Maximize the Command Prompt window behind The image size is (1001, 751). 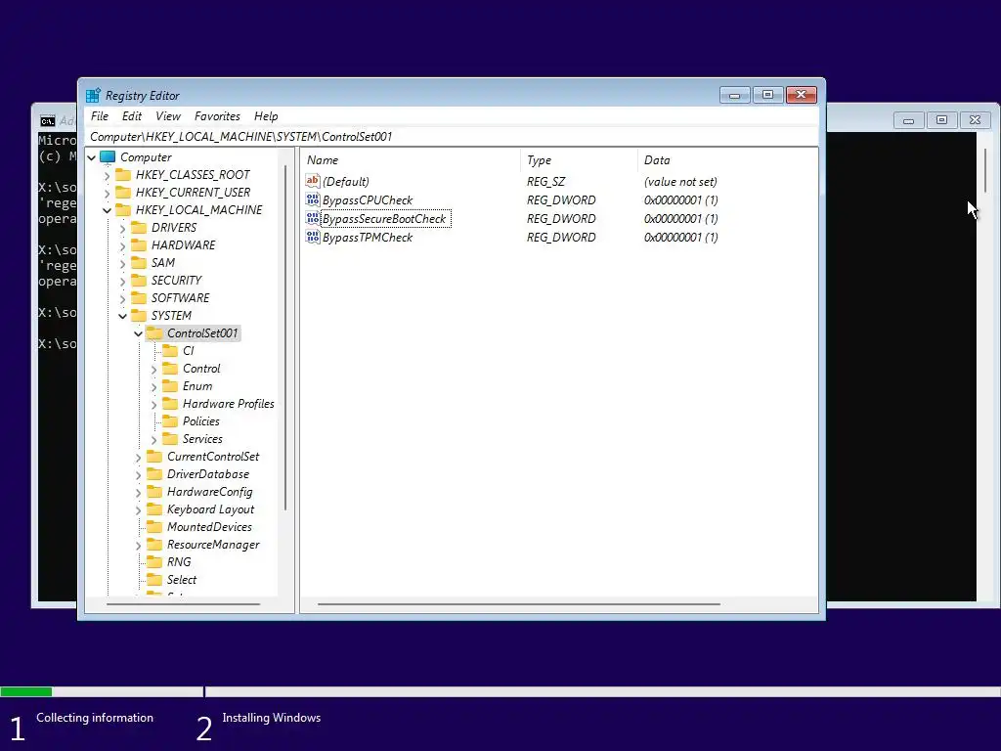pos(941,119)
